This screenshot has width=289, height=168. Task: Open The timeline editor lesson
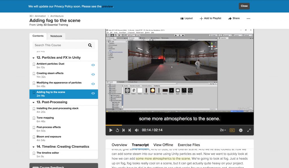(x=48, y=153)
